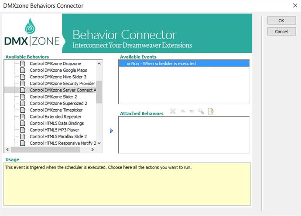Select Control DMXzone Supersized 2 behavior
This screenshot has width=301, height=216.
coord(58,103)
